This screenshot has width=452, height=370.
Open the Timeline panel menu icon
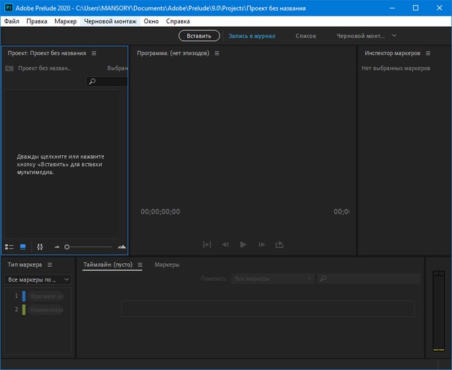point(140,265)
